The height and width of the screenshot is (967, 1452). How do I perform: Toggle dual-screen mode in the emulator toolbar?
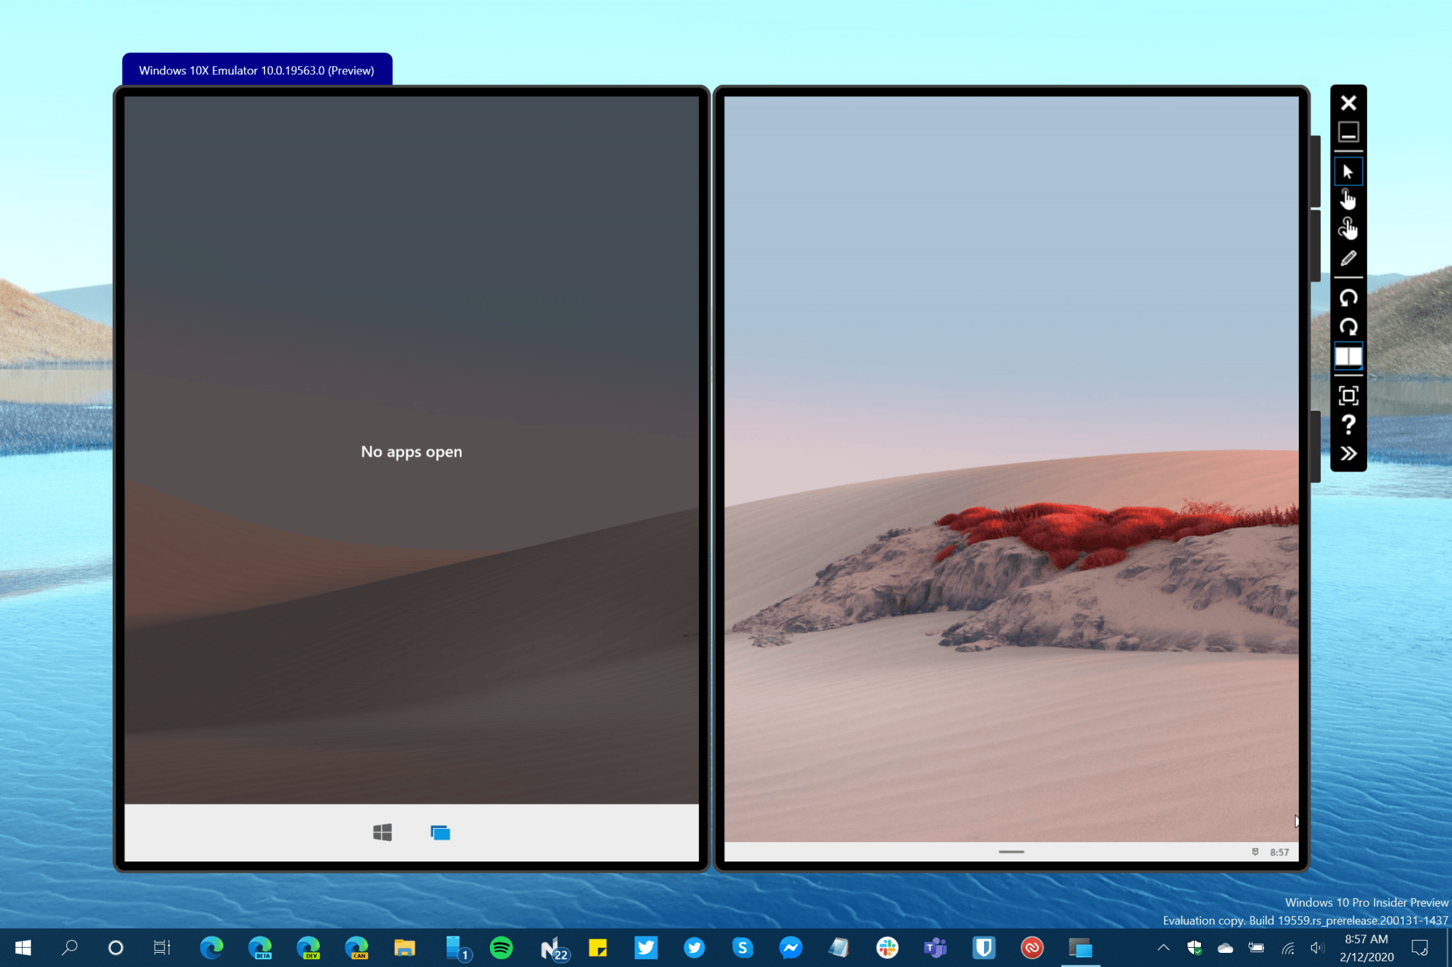tap(1348, 357)
